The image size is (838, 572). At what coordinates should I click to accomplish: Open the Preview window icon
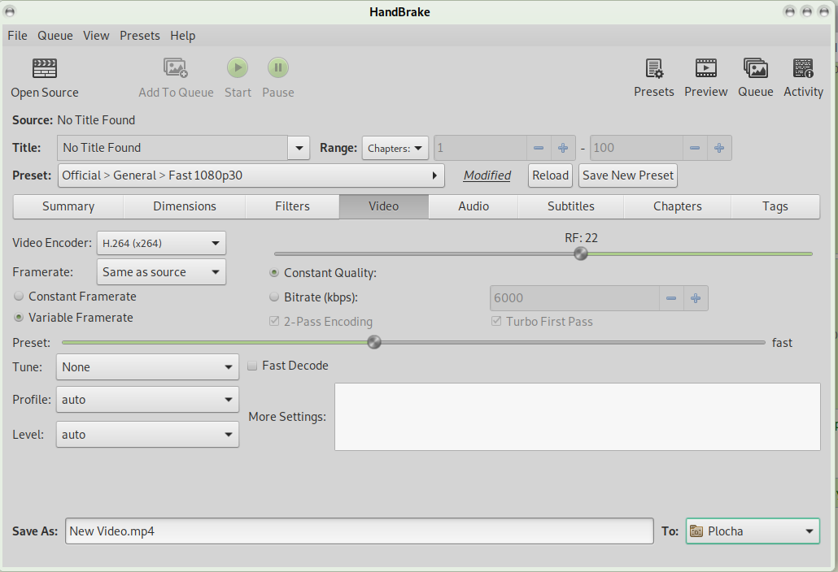pos(706,68)
